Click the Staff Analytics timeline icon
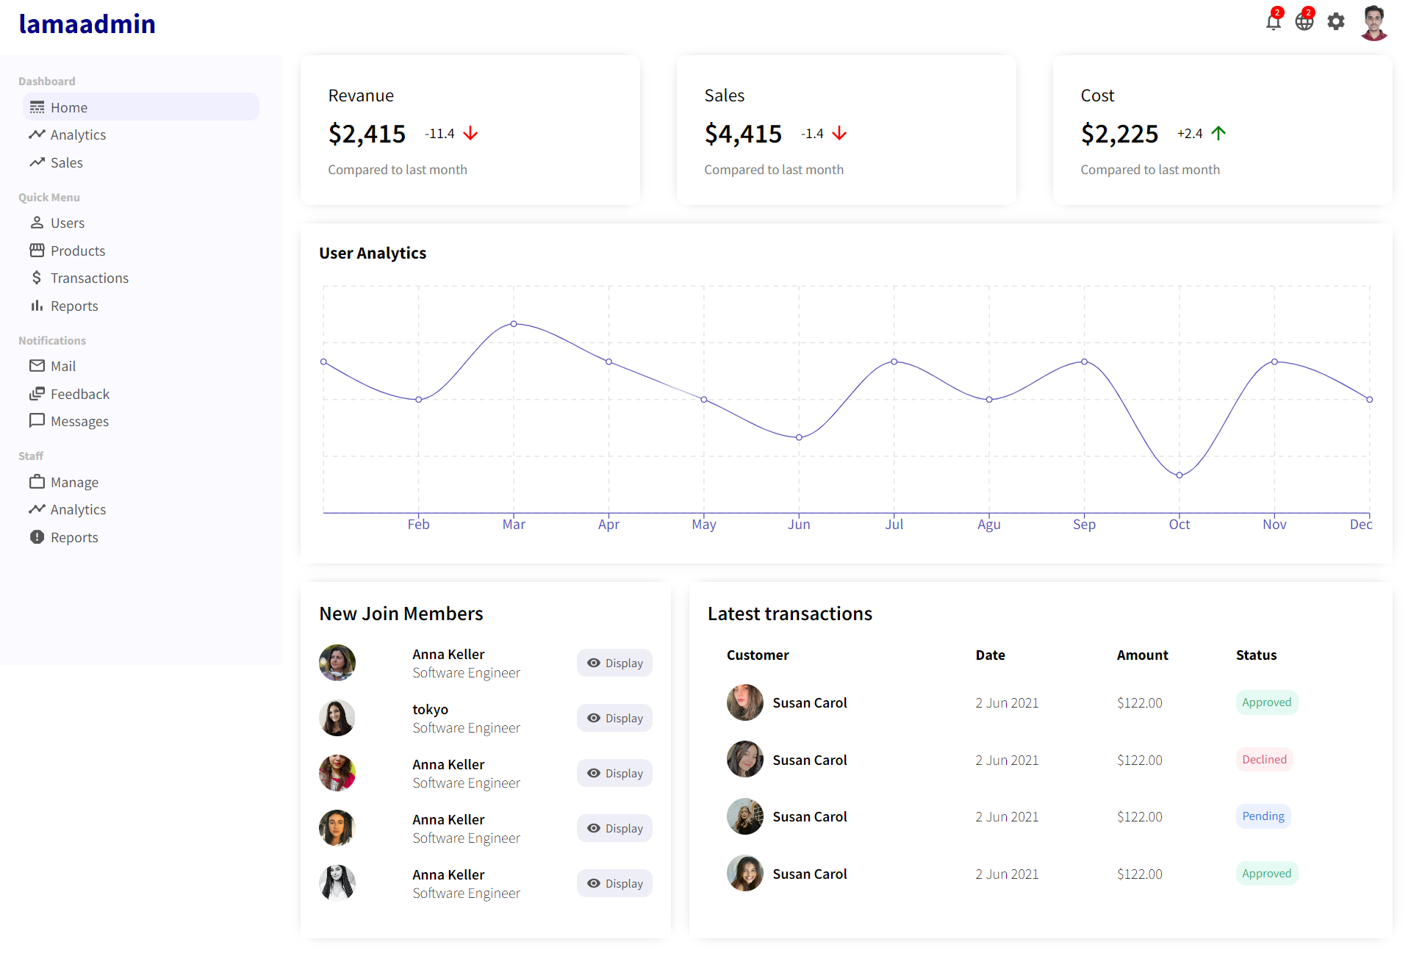Image resolution: width=1411 pixels, height=953 pixels. point(37,509)
